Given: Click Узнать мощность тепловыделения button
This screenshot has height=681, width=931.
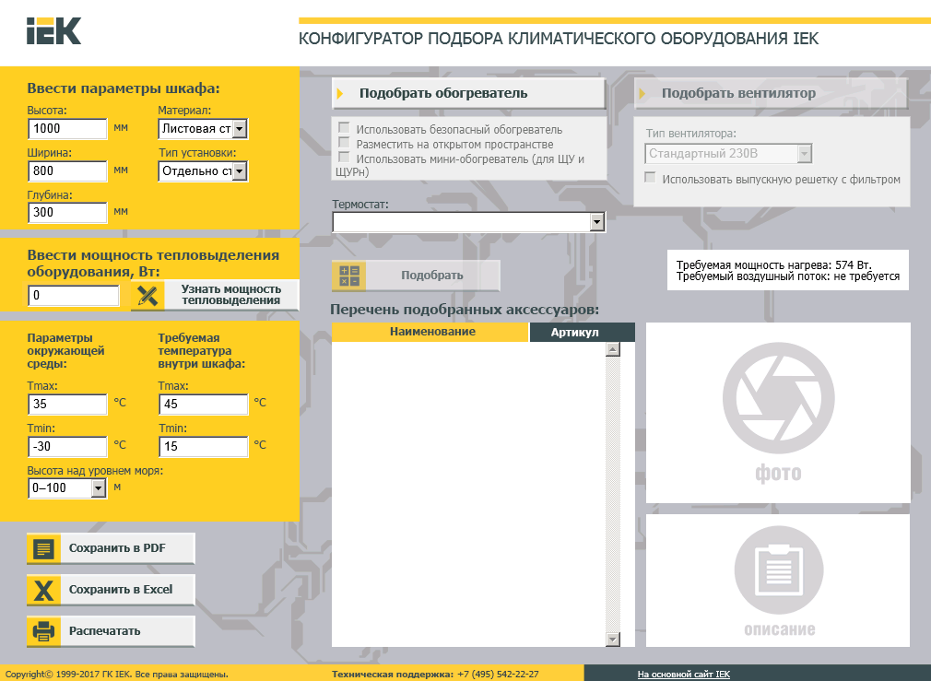Looking at the screenshot, I should point(215,295).
